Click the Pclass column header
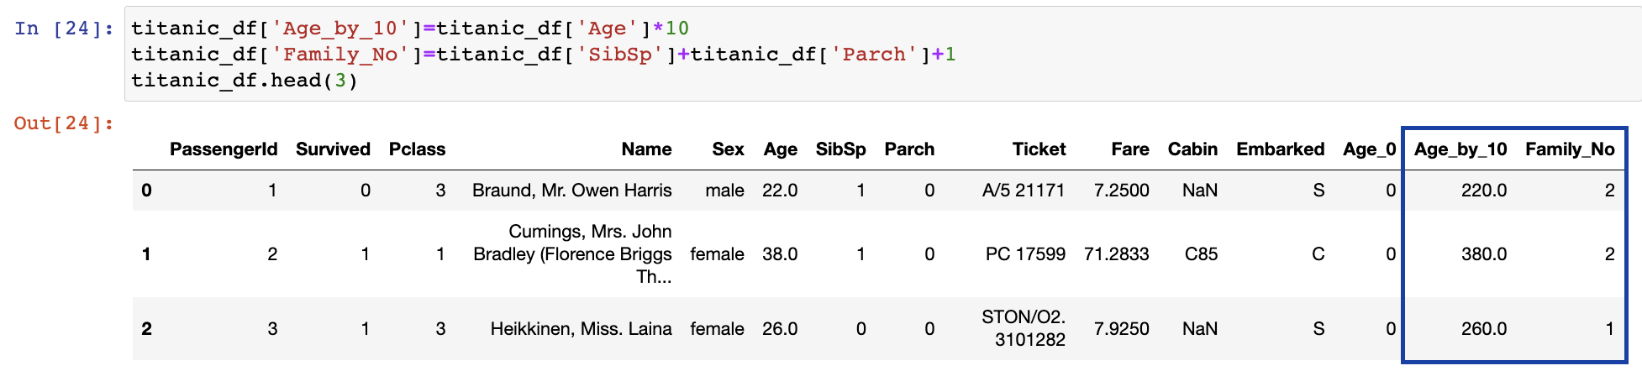Screen dimensions: 1642x371 [417, 149]
